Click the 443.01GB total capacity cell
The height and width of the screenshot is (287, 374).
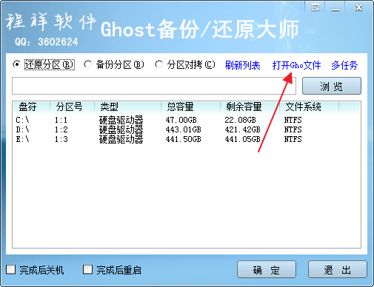tap(184, 129)
